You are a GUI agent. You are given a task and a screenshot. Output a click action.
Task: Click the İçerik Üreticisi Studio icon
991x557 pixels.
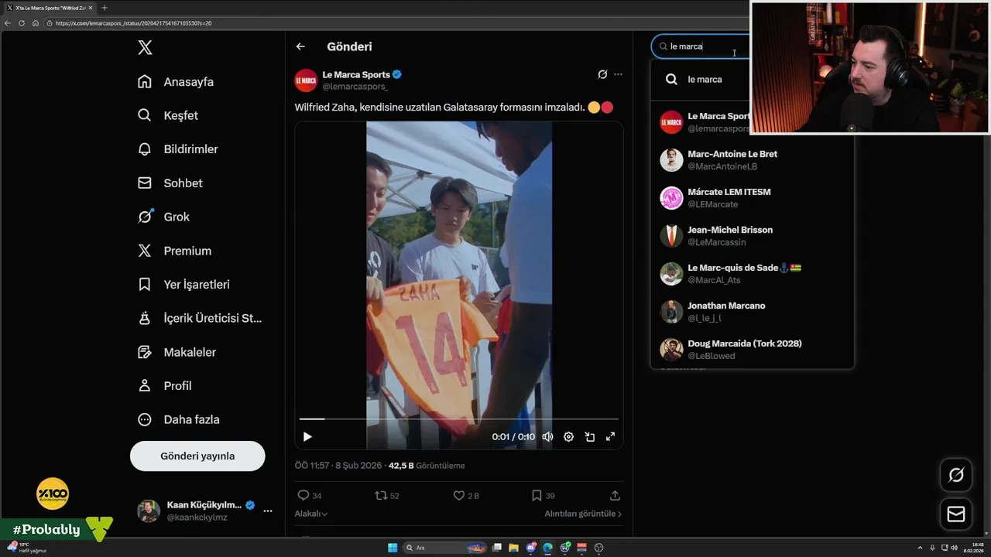(x=144, y=318)
